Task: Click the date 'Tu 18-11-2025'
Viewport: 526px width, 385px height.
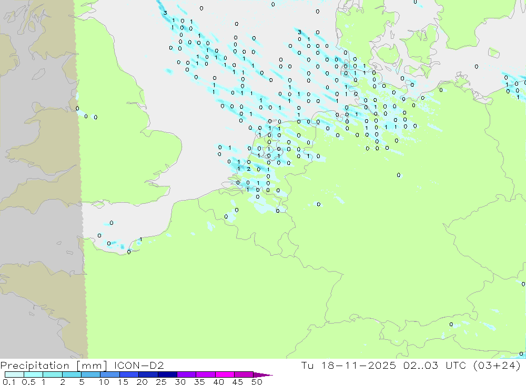Action: tap(349, 365)
